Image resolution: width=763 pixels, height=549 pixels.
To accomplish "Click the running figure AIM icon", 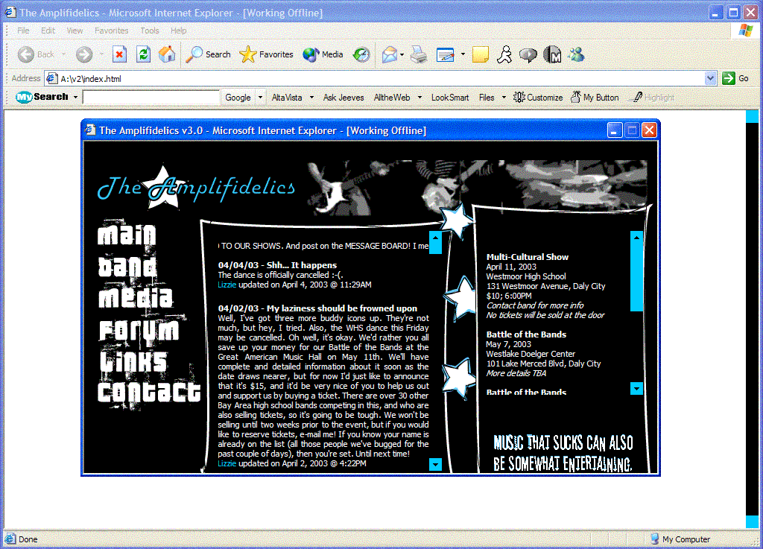I will (x=504, y=54).
